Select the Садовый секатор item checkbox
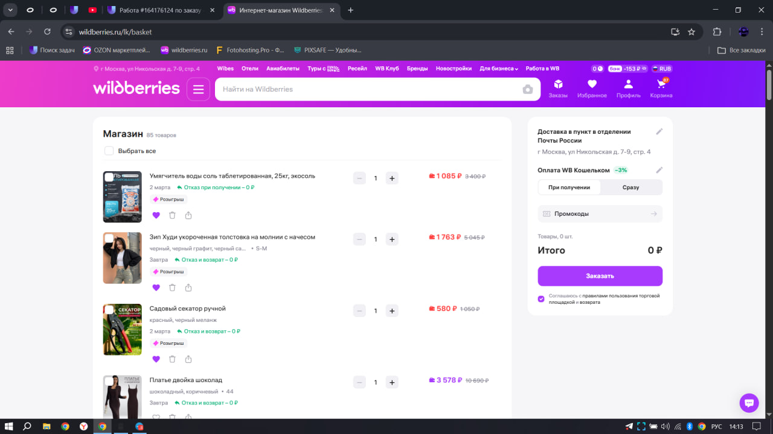 109,310
